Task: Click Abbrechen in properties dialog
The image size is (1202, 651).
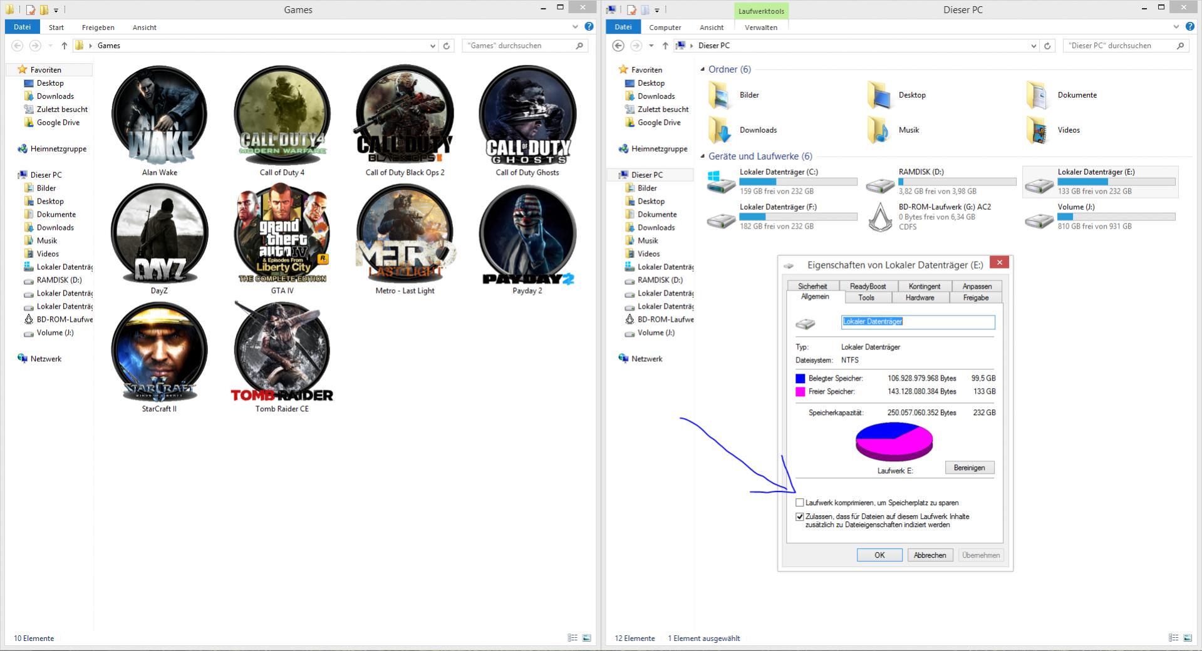Action: pyautogui.click(x=930, y=555)
